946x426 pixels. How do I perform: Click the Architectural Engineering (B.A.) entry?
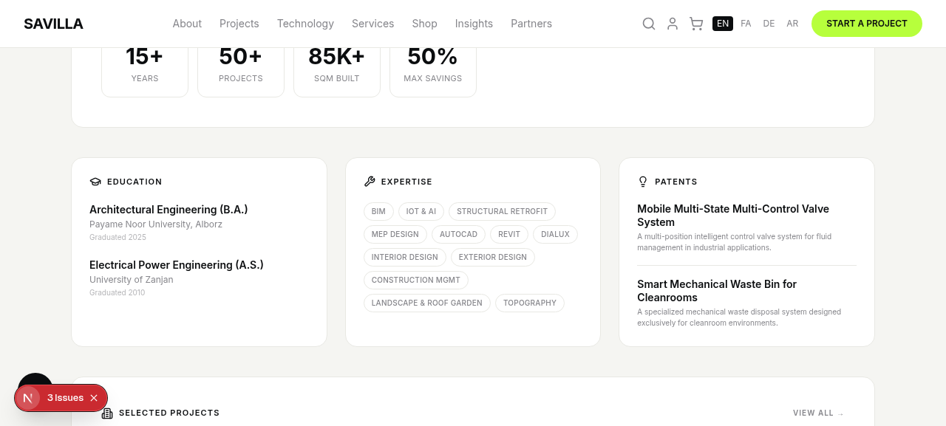[x=169, y=210]
